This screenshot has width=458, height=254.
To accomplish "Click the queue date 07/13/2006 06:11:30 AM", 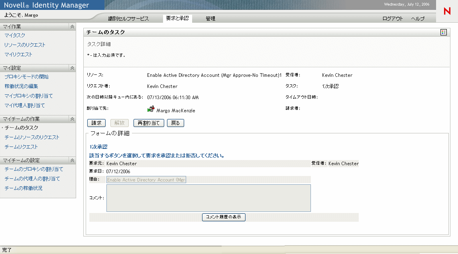I will [173, 98].
